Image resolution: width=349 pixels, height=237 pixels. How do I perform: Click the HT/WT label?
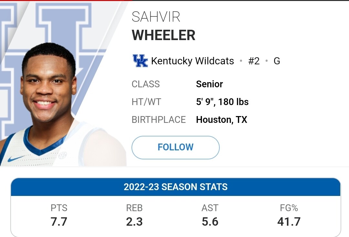(x=146, y=102)
